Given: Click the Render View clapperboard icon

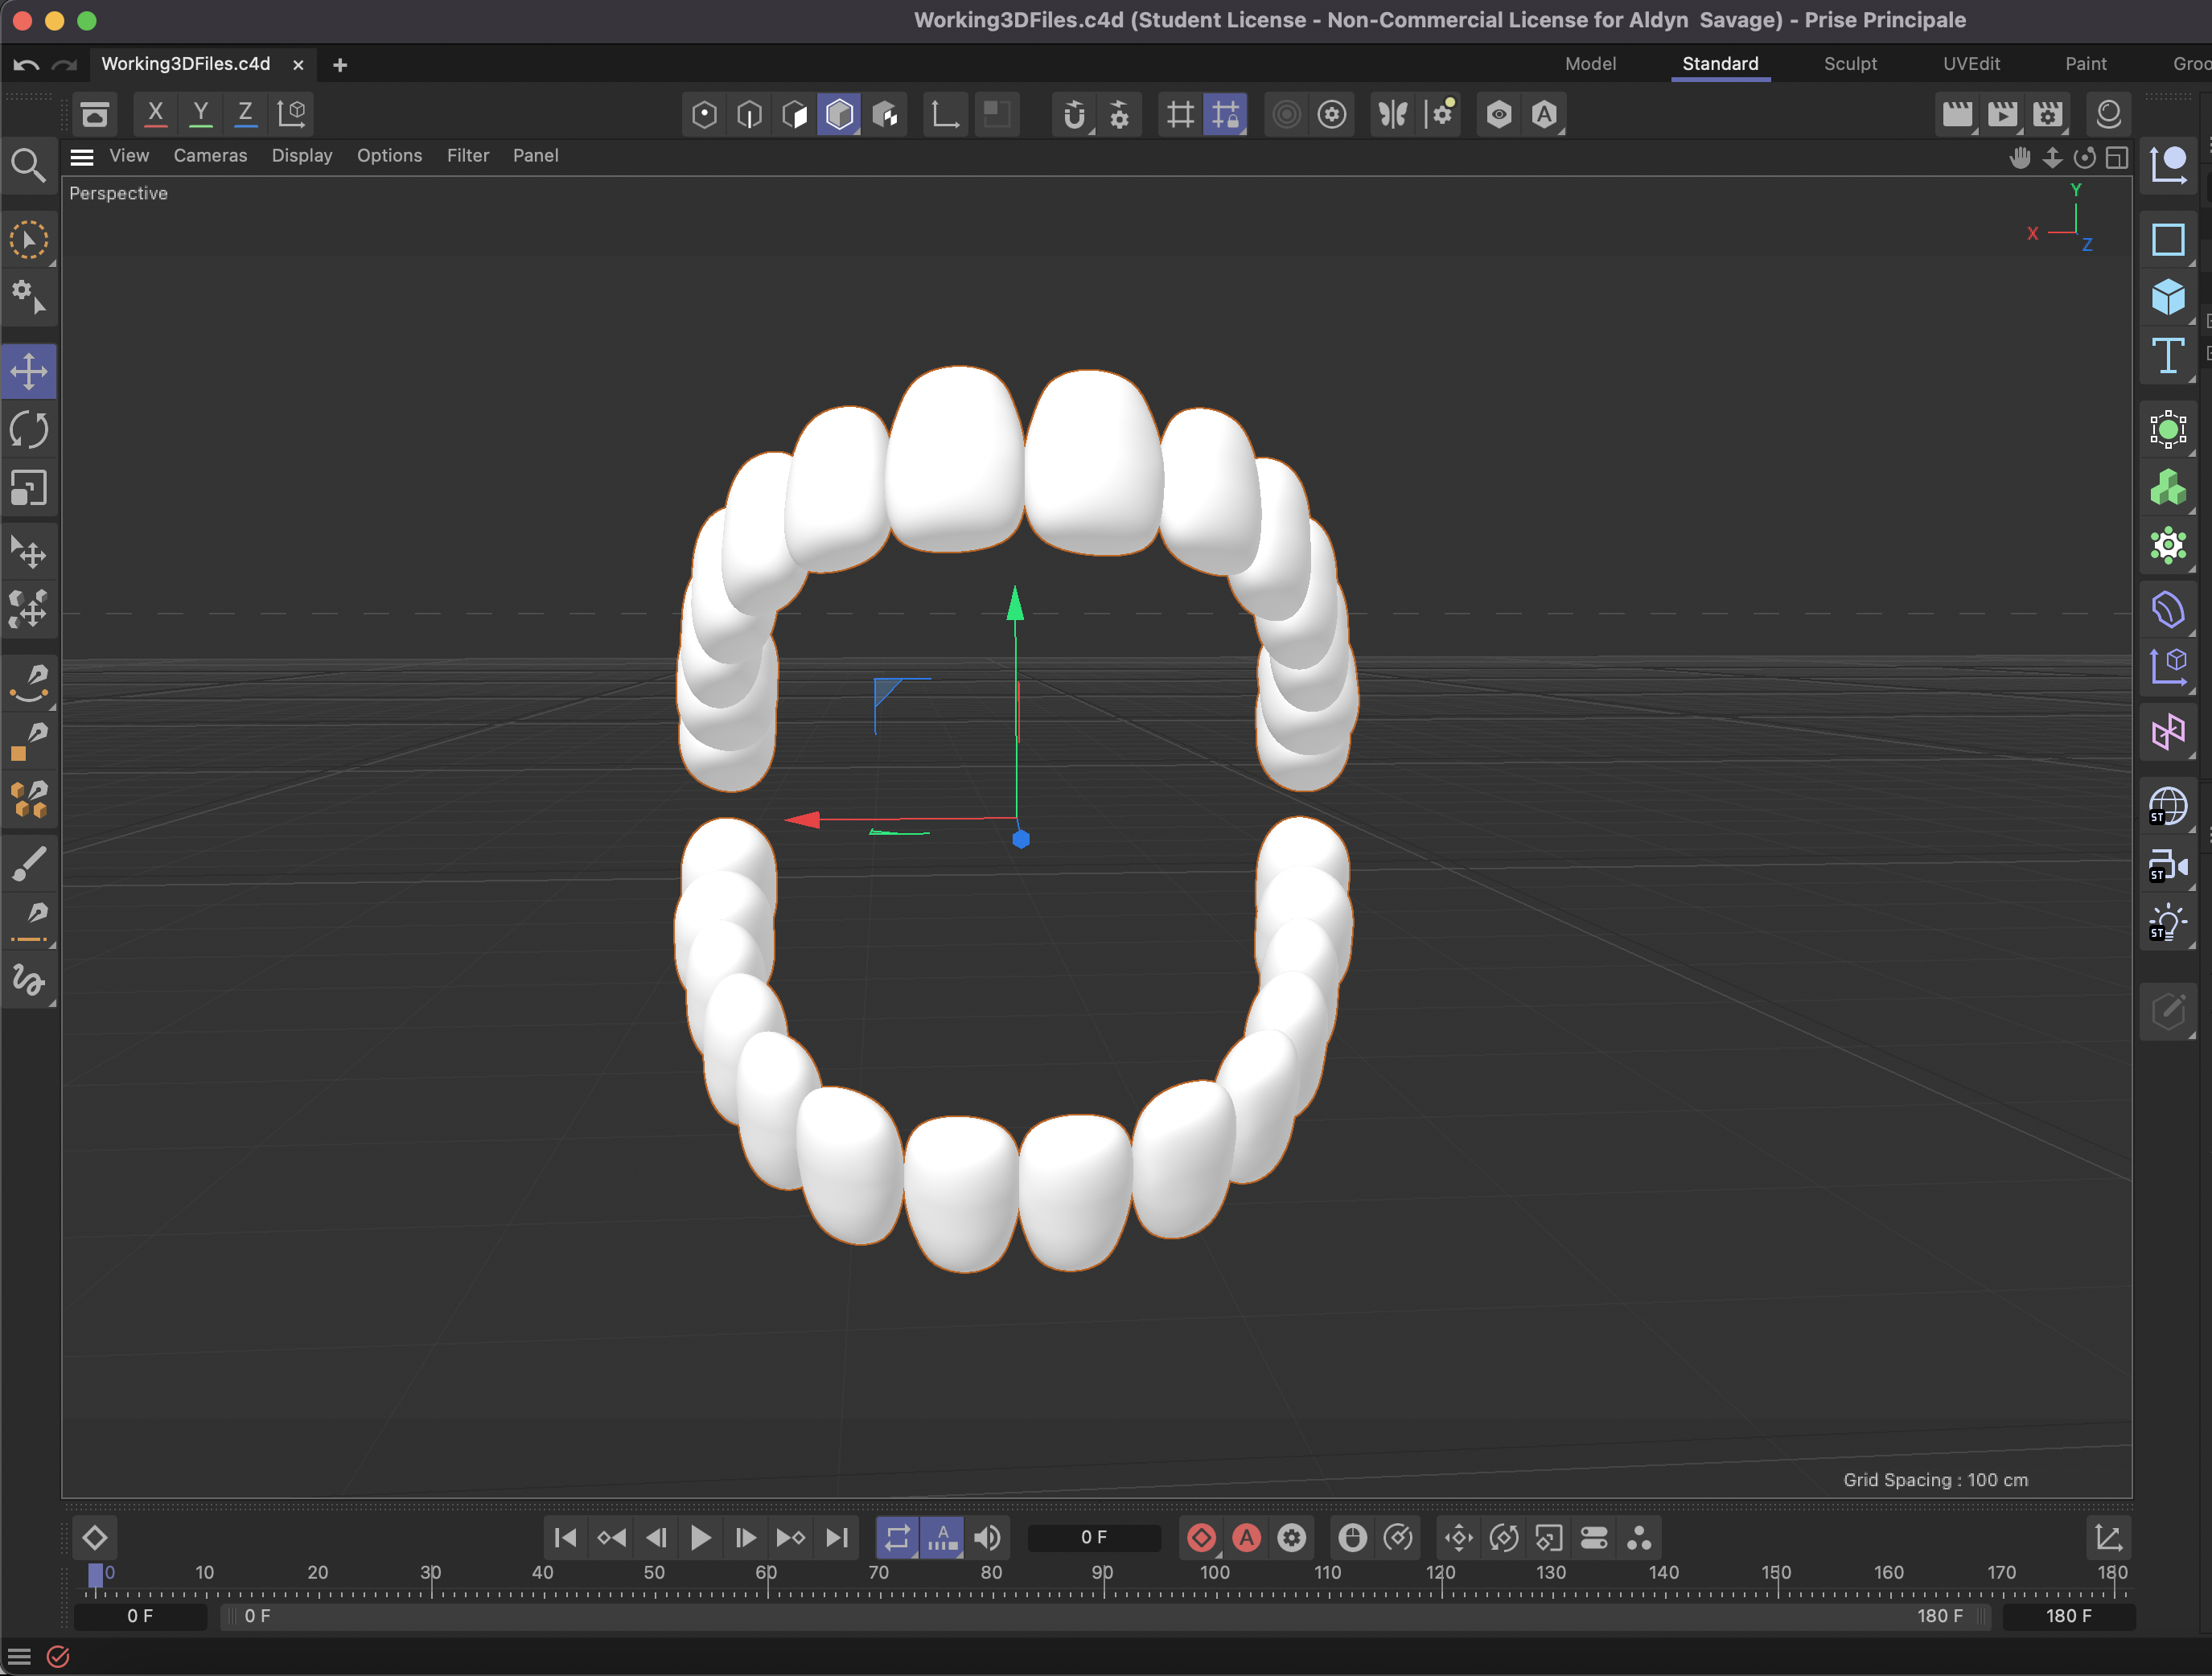Looking at the screenshot, I should pyautogui.click(x=1956, y=114).
